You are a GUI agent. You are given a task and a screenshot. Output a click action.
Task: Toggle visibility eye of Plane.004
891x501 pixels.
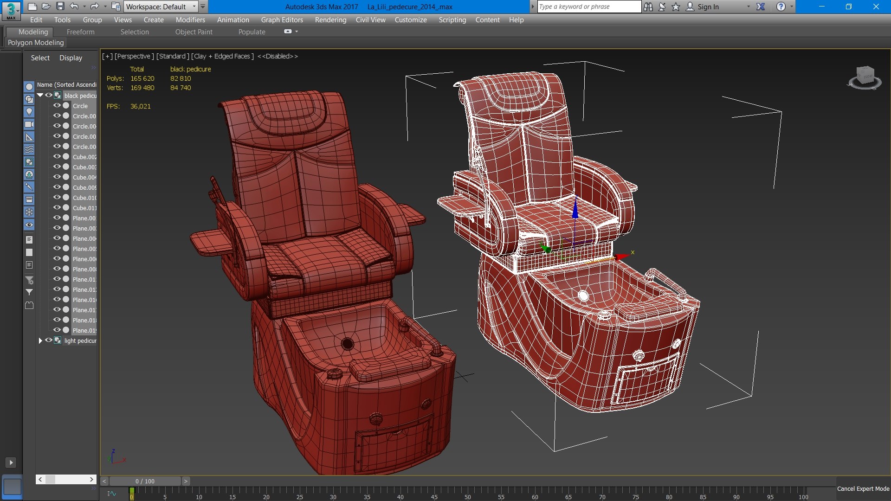[x=57, y=238]
